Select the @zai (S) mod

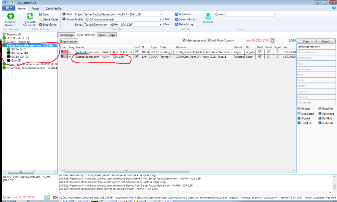tap(16, 60)
